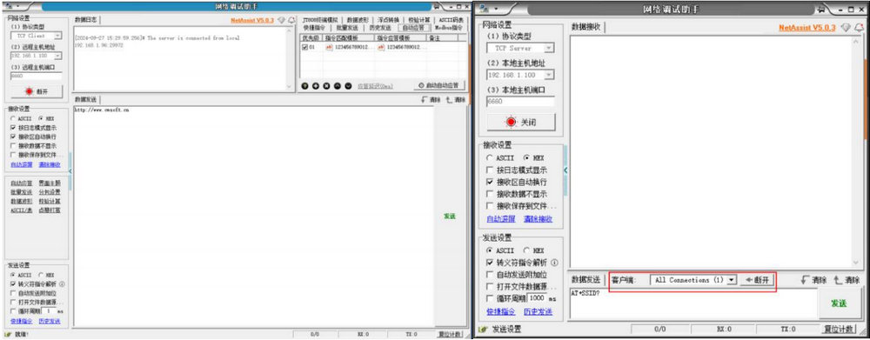Click the move-up arrow icon under auto-reply table
The height and width of the screenshot is (340, 870).
pyautogui.click(x=338, y=86)
